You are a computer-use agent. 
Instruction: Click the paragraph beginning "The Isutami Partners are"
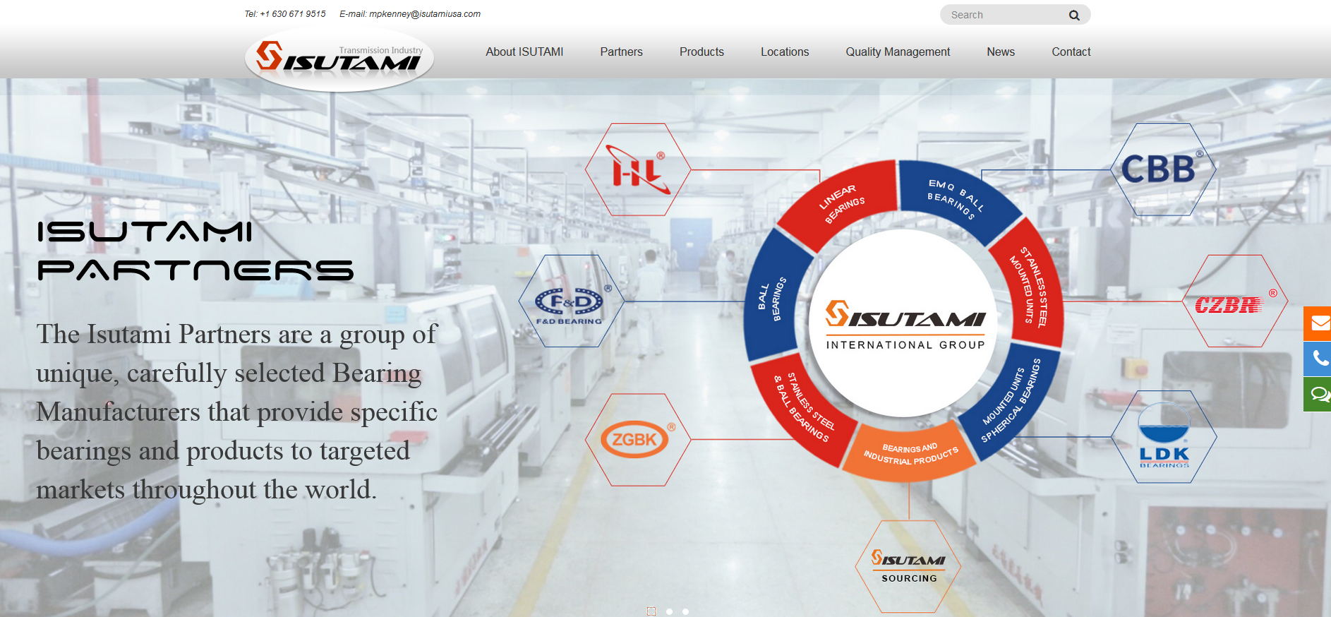(237, 412)
